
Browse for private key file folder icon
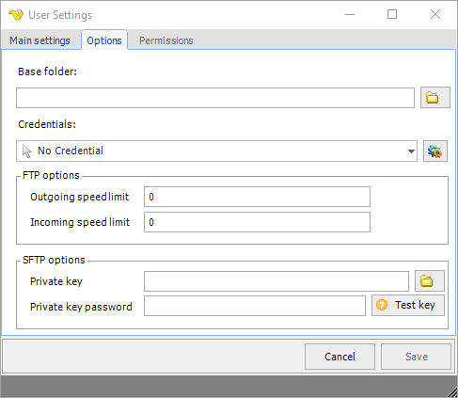click(430, 281)
